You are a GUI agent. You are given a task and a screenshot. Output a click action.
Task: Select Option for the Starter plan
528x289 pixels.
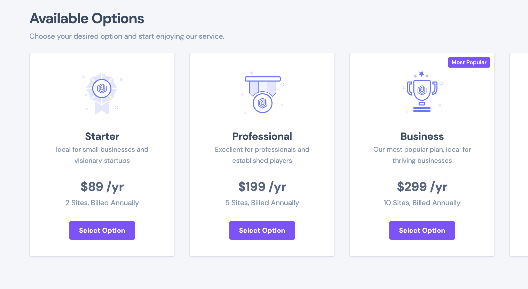(x=102, y=230)
